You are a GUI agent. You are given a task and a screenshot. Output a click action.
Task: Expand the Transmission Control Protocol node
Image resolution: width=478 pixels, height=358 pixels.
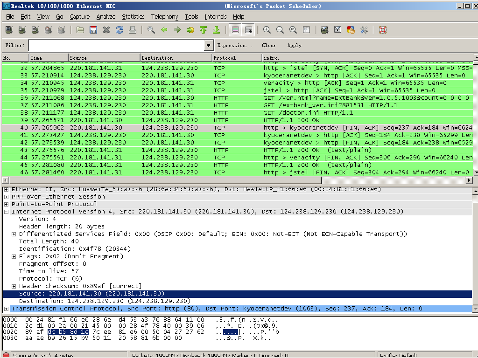click(x=6, y=309)
